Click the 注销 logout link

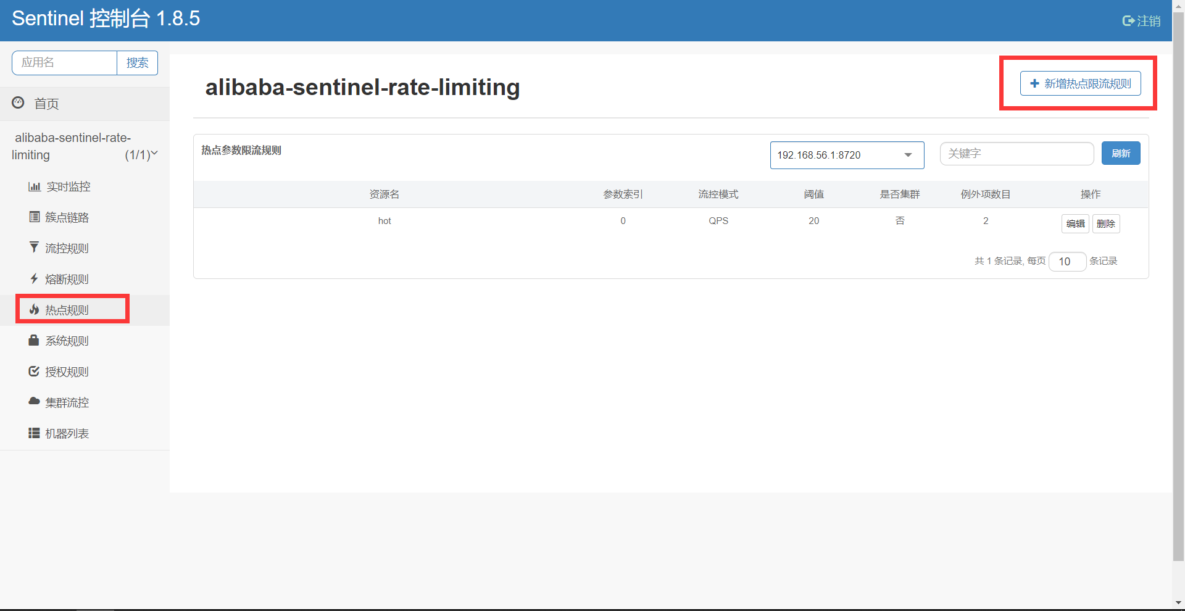(1141, 21)
